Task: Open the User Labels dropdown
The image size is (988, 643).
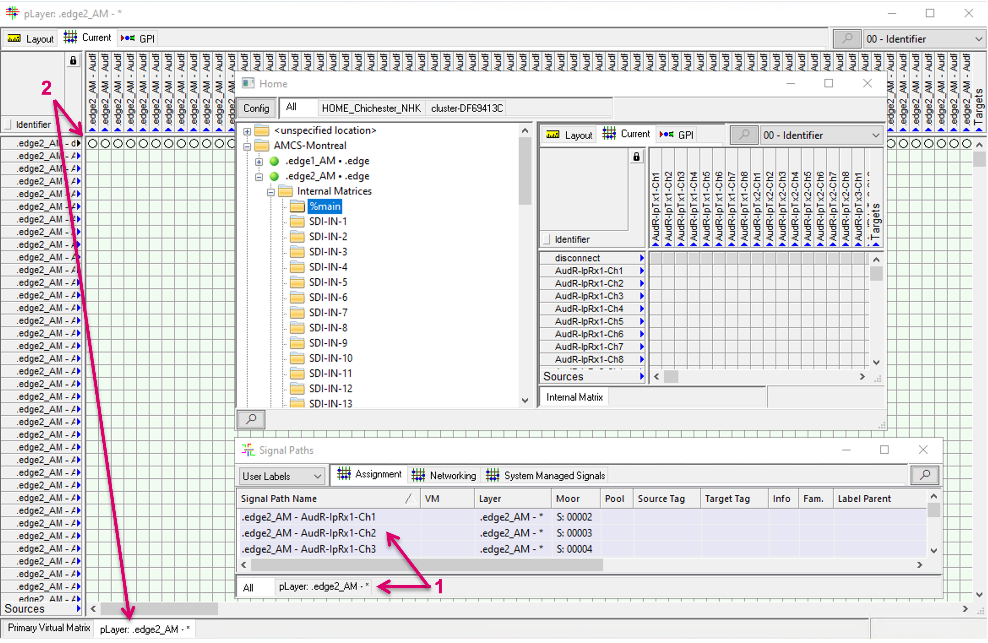Action: coord(281,476)
